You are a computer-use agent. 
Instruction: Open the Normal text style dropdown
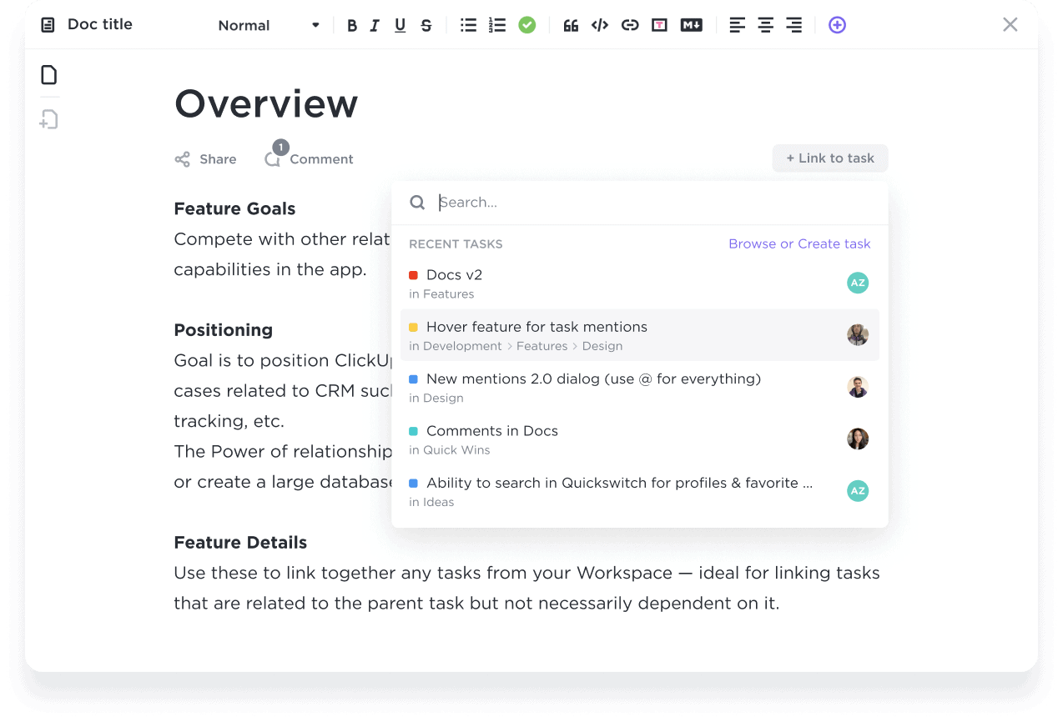coord(269,26)
